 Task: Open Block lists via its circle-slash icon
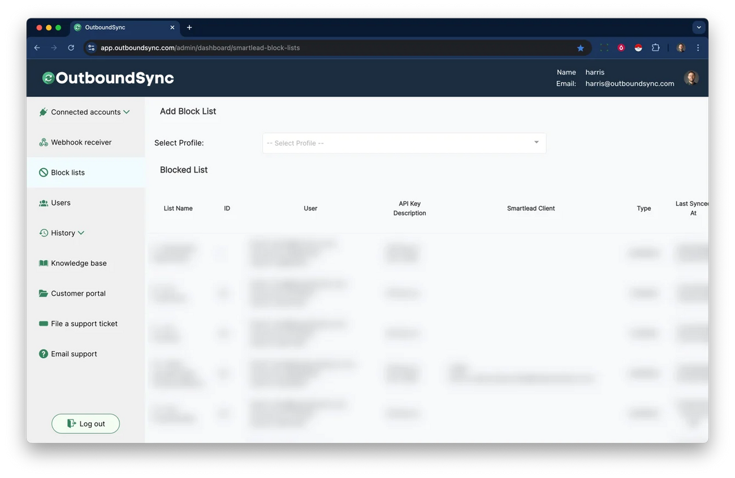[44, 172]
